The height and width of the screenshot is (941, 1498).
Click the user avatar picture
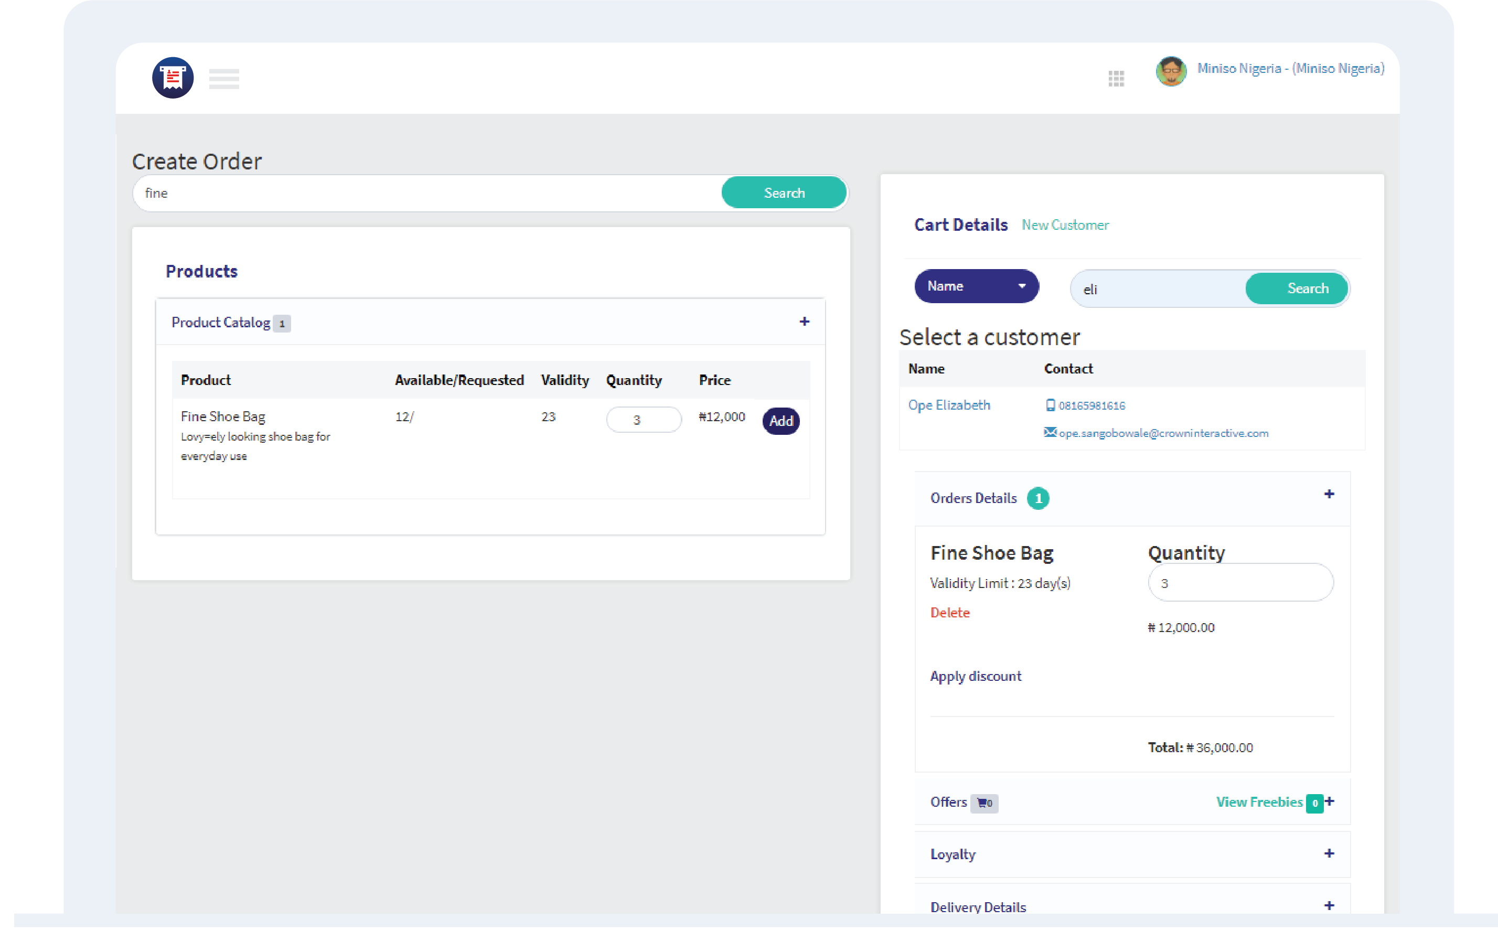click(x=1171, y=71)
